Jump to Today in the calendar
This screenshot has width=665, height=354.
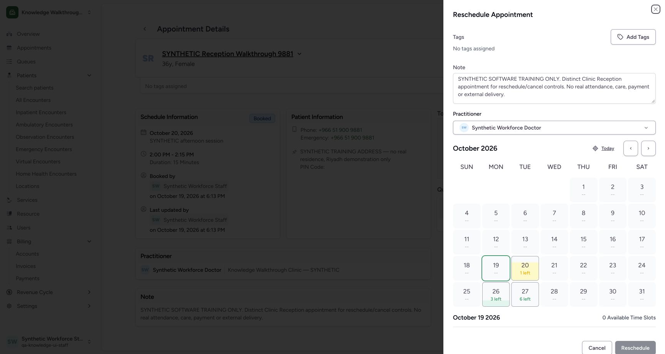pyautogui.click(x=603, y=148)
